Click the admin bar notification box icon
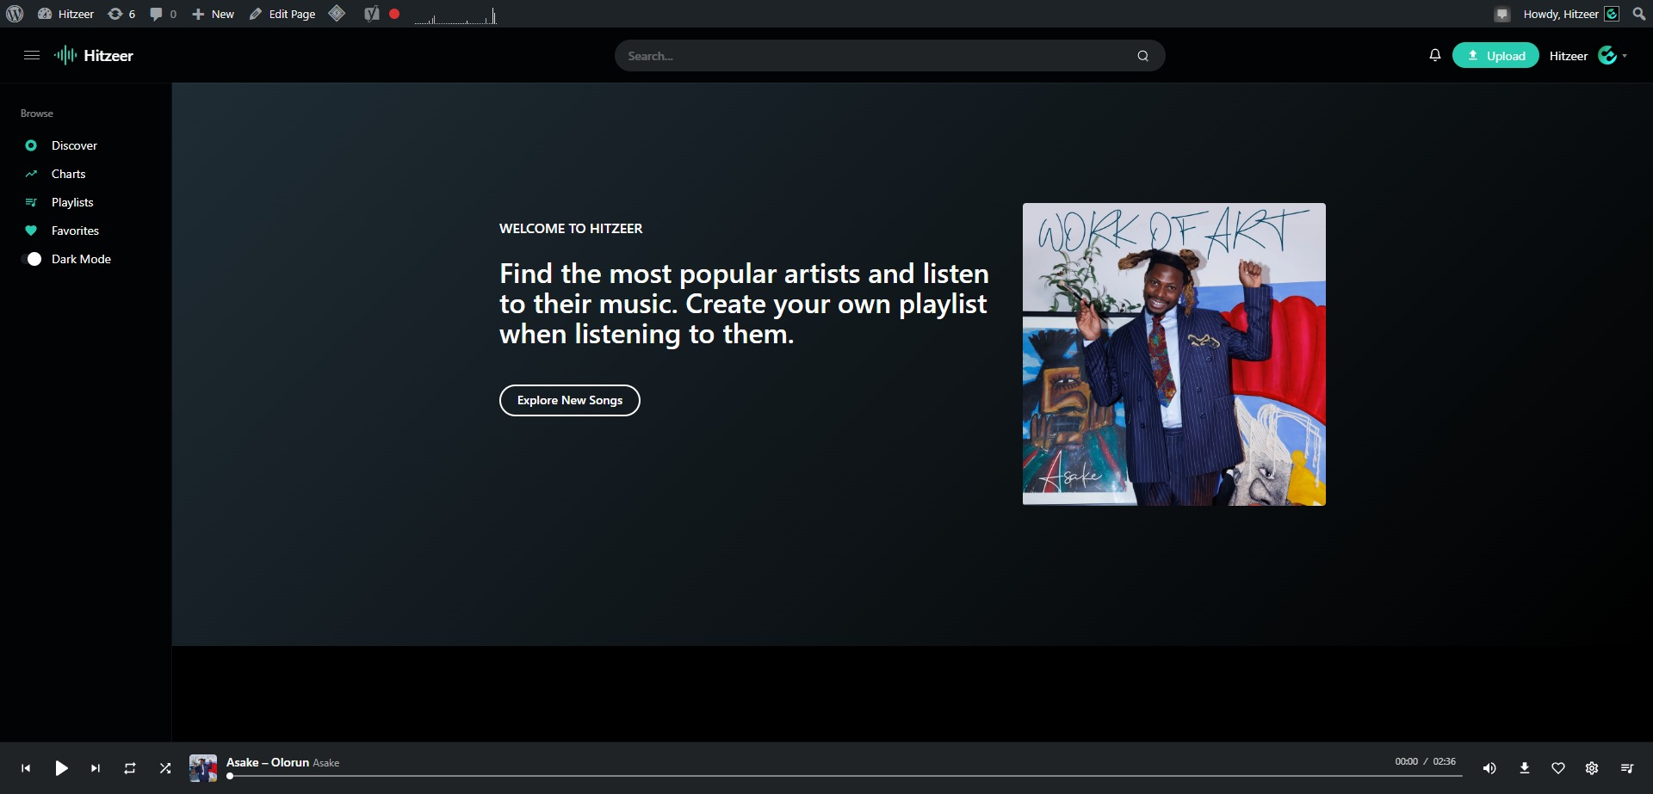This screenshot has width=1653, height=794. tap(1502, 14)
